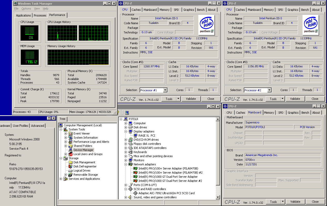The height and width of the screenshot is (206, 327).
Task: Click Close button in the Mainboard CPU-Z window
Action: tap(315, 202)
